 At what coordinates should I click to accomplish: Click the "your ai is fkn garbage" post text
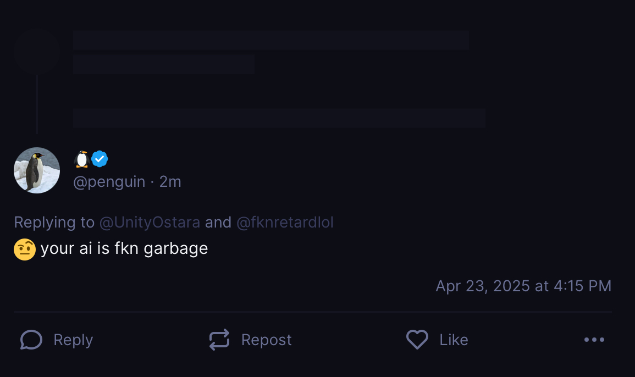point(124,249)
